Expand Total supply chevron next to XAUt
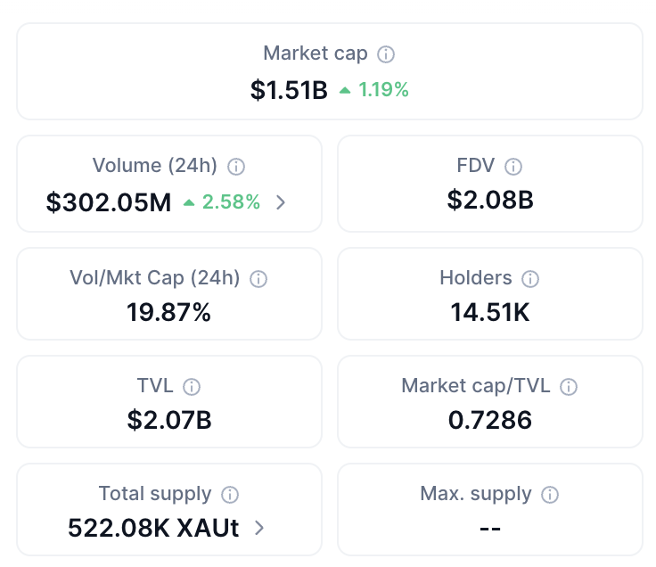The width and height of the screenshot is (656, 567). point(259,529)
